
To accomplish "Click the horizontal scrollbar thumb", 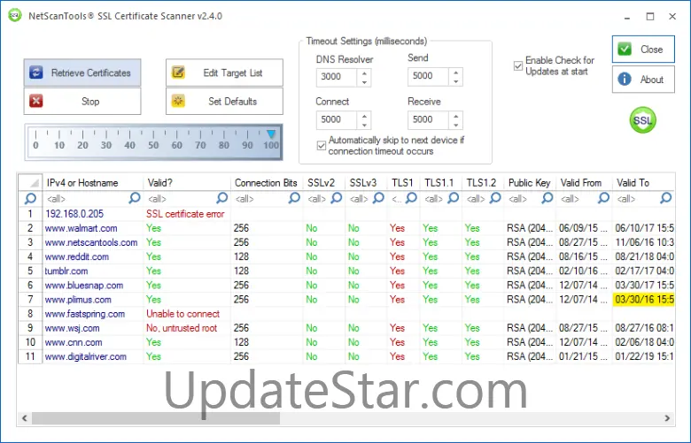I will [156, 418].
